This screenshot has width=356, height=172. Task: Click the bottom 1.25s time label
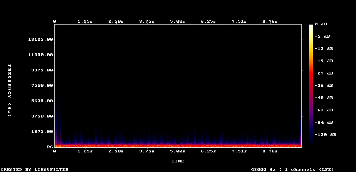(x=85, y=151)
